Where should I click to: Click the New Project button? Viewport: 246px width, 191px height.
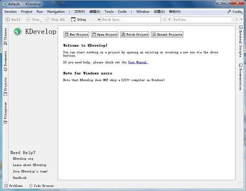pyautogui.click(x=76, y=34)
